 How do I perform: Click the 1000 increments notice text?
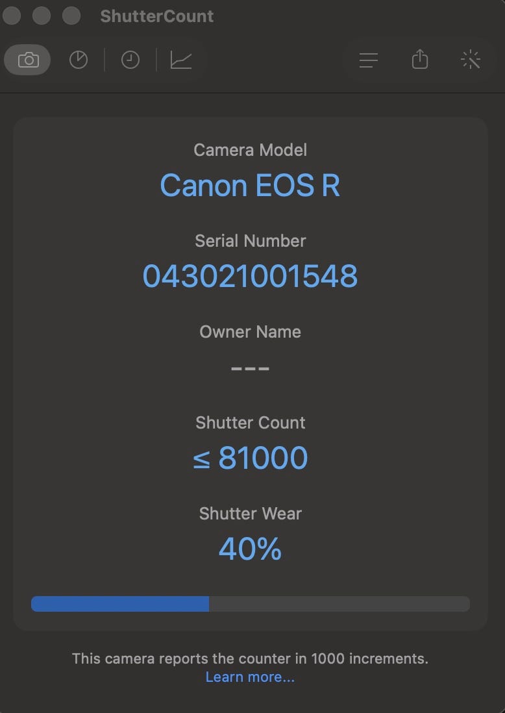pyautogui.click(x=250, y=658)
